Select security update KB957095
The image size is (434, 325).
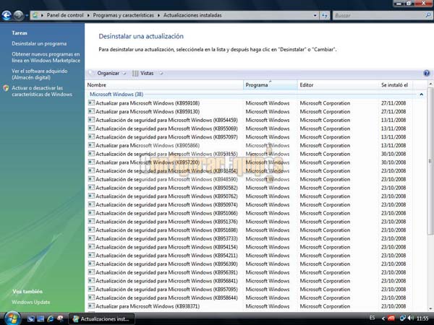249,290
